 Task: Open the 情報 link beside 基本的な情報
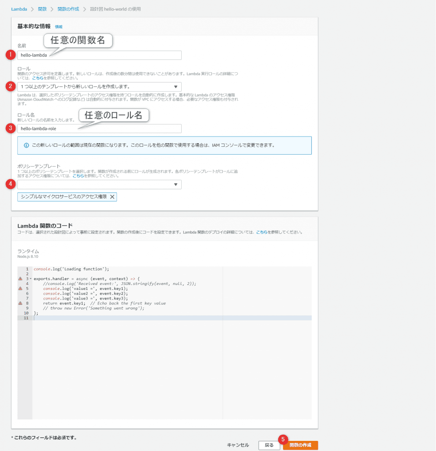coord(59,27)
